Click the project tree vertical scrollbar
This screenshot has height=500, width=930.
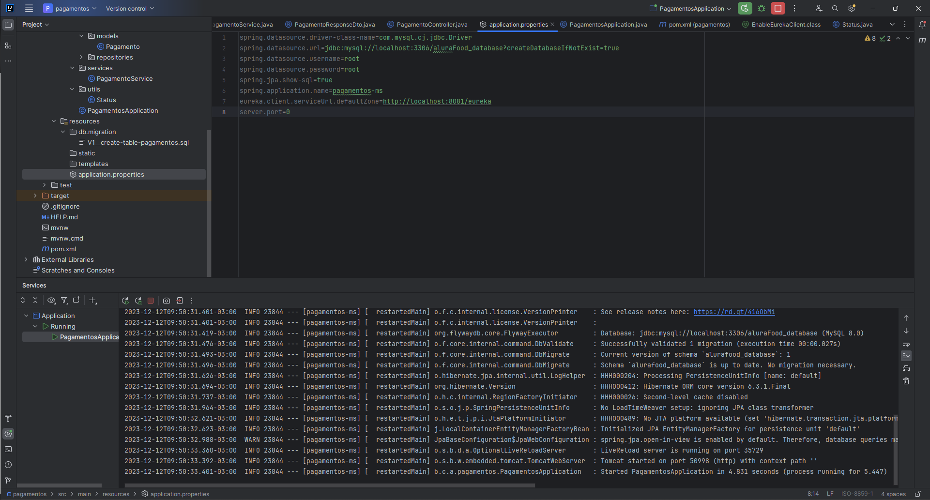pyautogui.click(x=209, y=203)
